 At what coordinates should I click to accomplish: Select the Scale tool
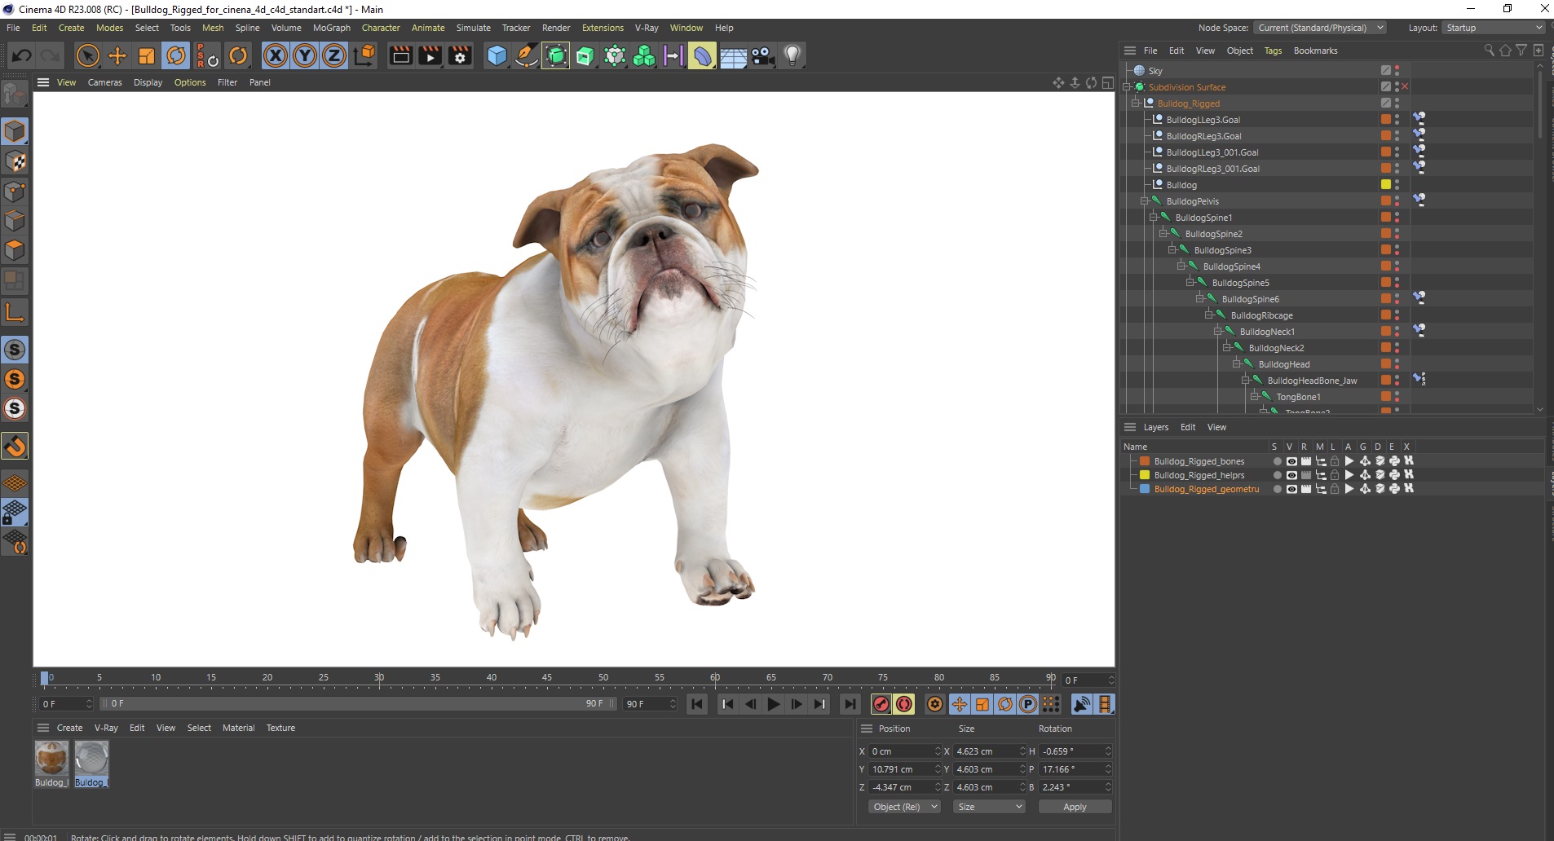coord(147,55)
